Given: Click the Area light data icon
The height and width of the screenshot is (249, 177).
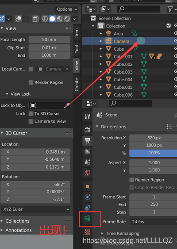Looking at the screenshot, I should [x=135, y=33].
